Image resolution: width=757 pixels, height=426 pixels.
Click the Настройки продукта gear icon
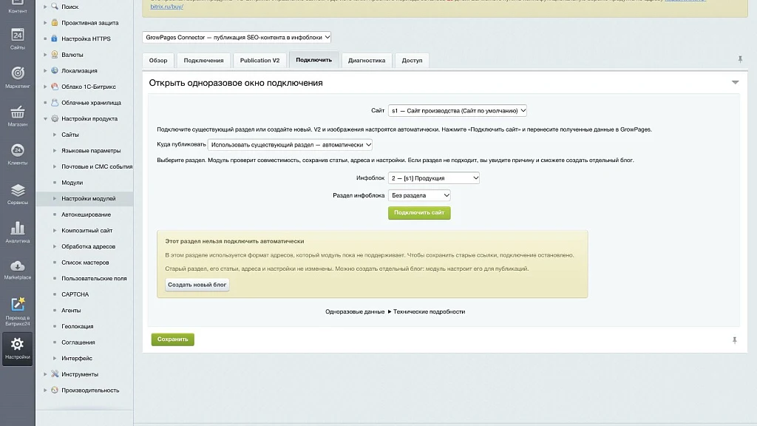tap(55, 118)
